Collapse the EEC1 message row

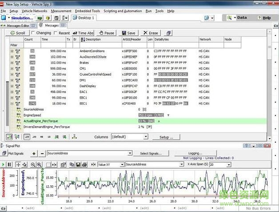12,103
